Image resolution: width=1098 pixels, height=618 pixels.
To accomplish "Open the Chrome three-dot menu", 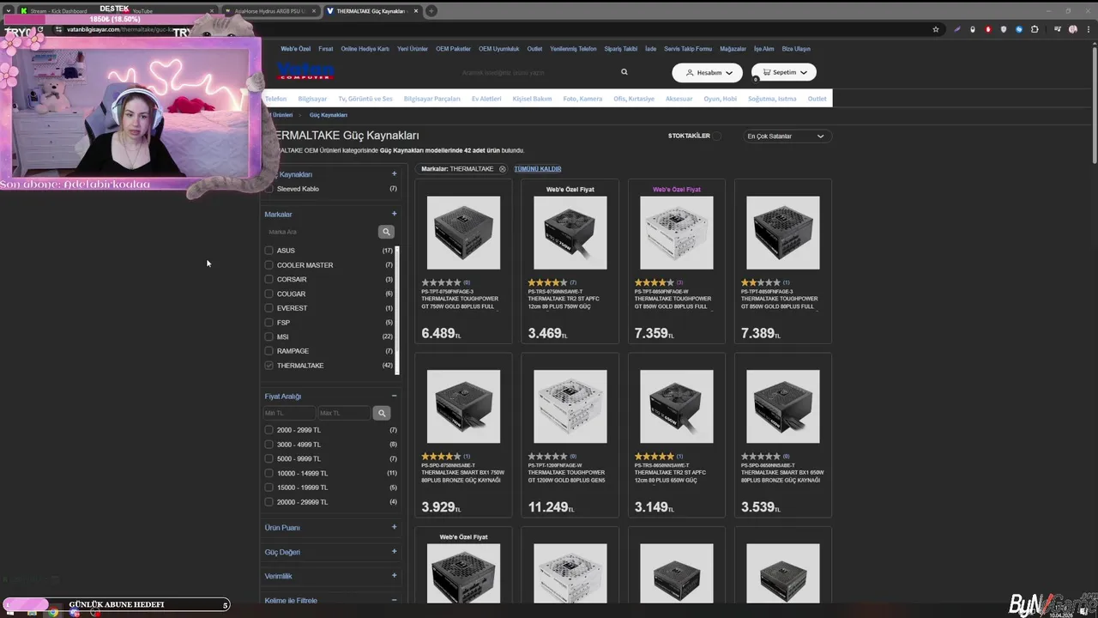I will (x=1089, y=29).
